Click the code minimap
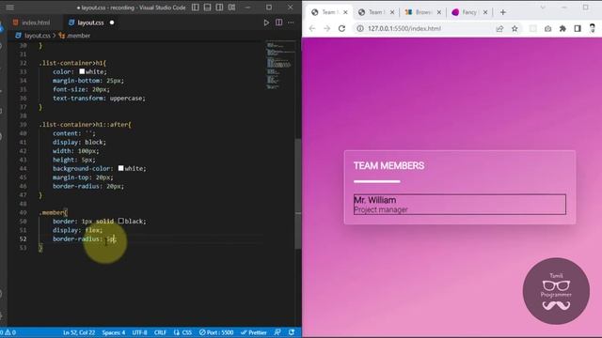Screen dimensions: 602x338 tap(280, 65)
